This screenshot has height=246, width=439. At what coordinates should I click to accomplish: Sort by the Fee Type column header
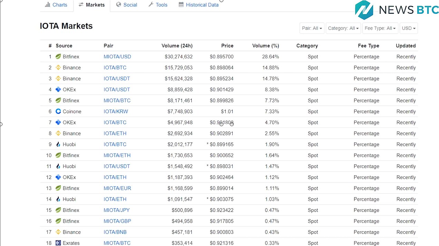pos(369,45)
